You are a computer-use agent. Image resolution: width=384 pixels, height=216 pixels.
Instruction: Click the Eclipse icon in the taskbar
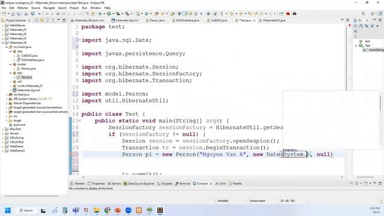click(160, 211)
